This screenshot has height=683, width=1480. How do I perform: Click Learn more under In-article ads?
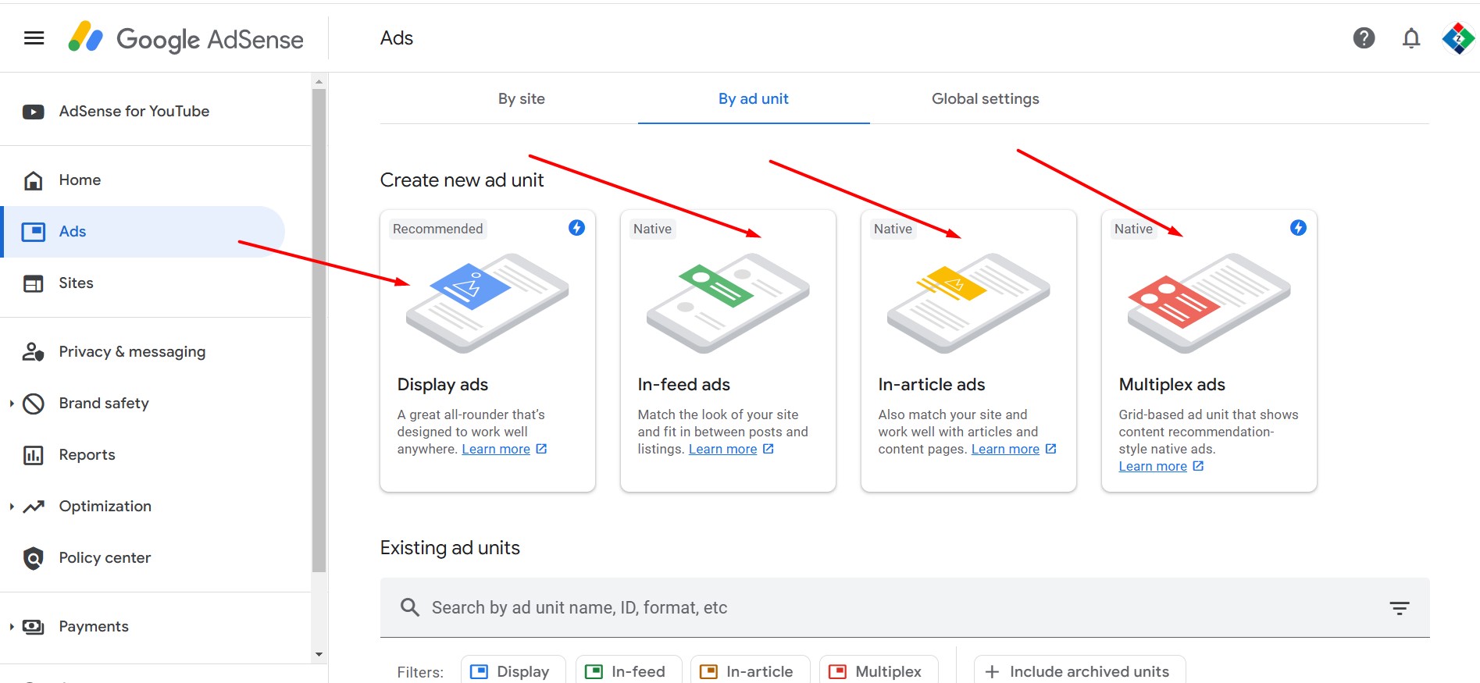[1005, 450]
